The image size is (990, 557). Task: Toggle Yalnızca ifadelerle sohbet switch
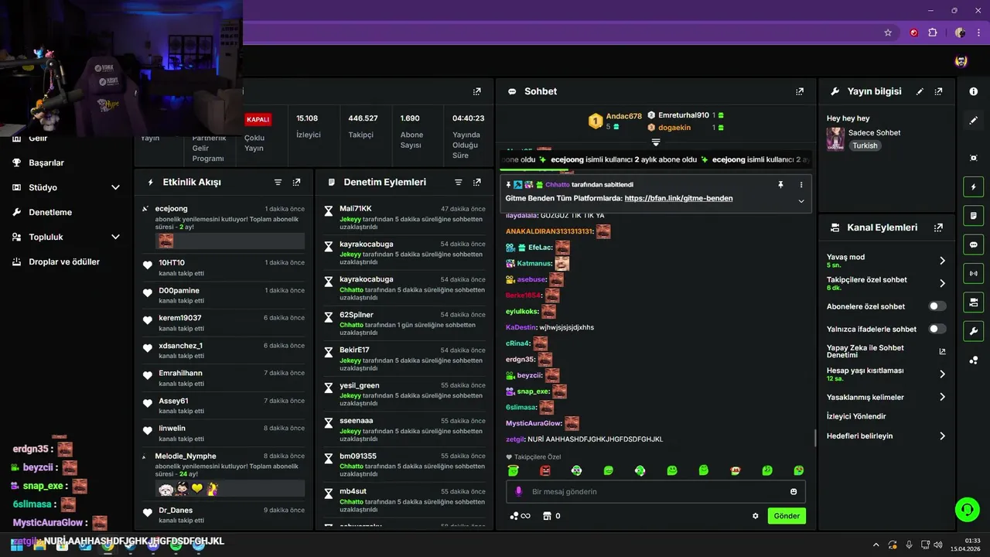(x=937, y=329)
